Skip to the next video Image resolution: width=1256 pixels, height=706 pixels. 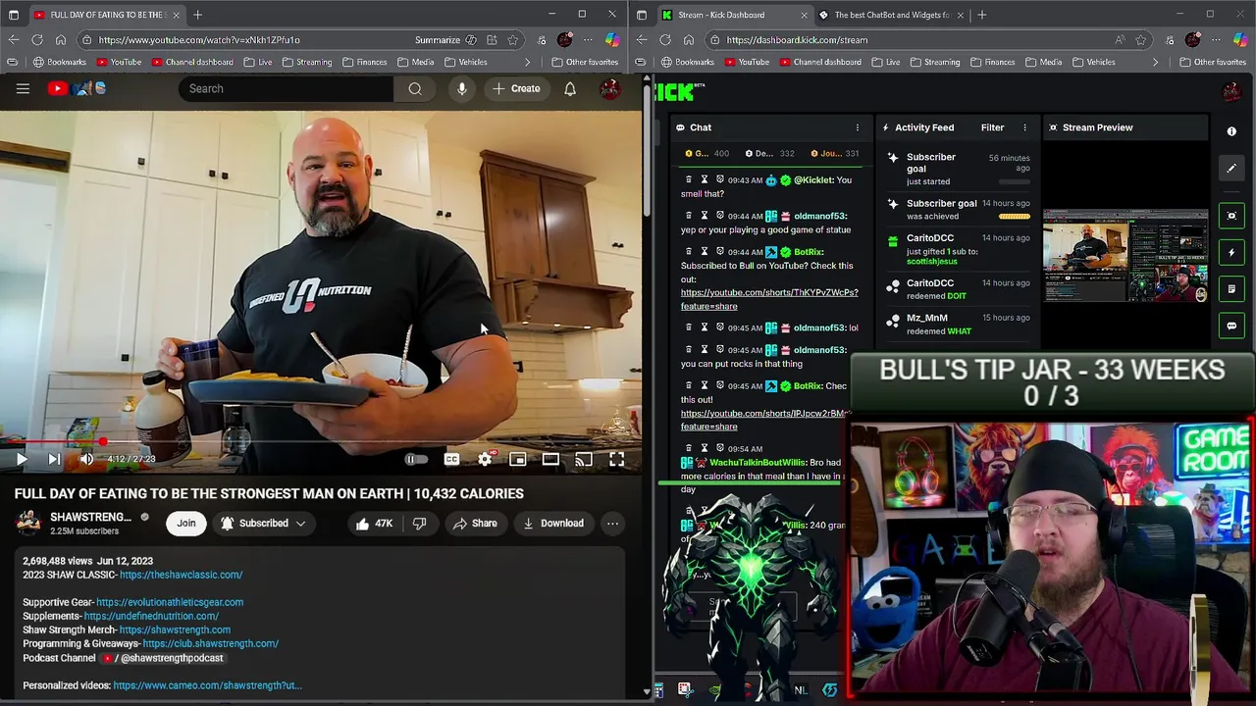pos(54,459)
